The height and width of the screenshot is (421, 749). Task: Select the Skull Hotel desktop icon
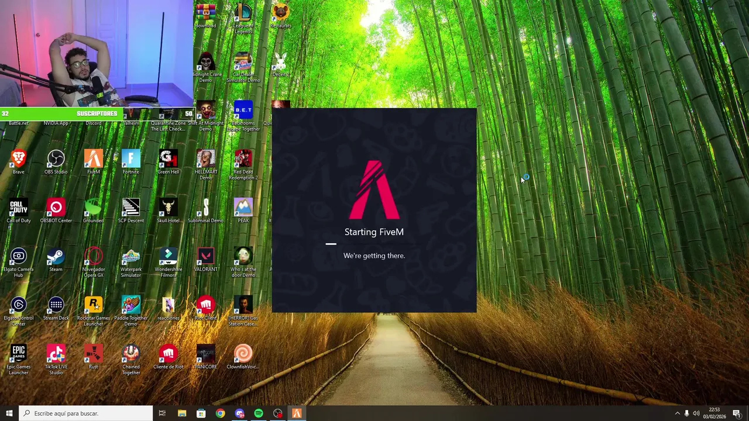169,210
